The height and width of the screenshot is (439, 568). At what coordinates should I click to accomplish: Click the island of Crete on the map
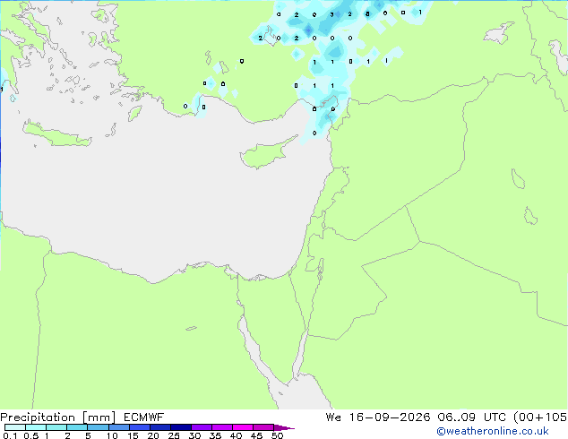(56, 134)
